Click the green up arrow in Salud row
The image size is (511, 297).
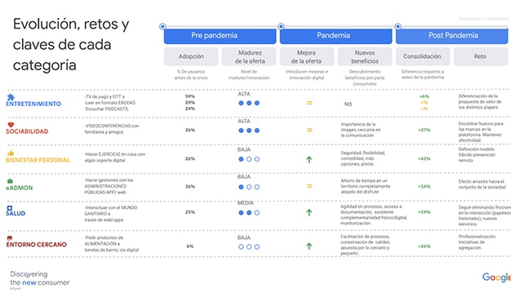pyautogui.click(x=309, y=213)
